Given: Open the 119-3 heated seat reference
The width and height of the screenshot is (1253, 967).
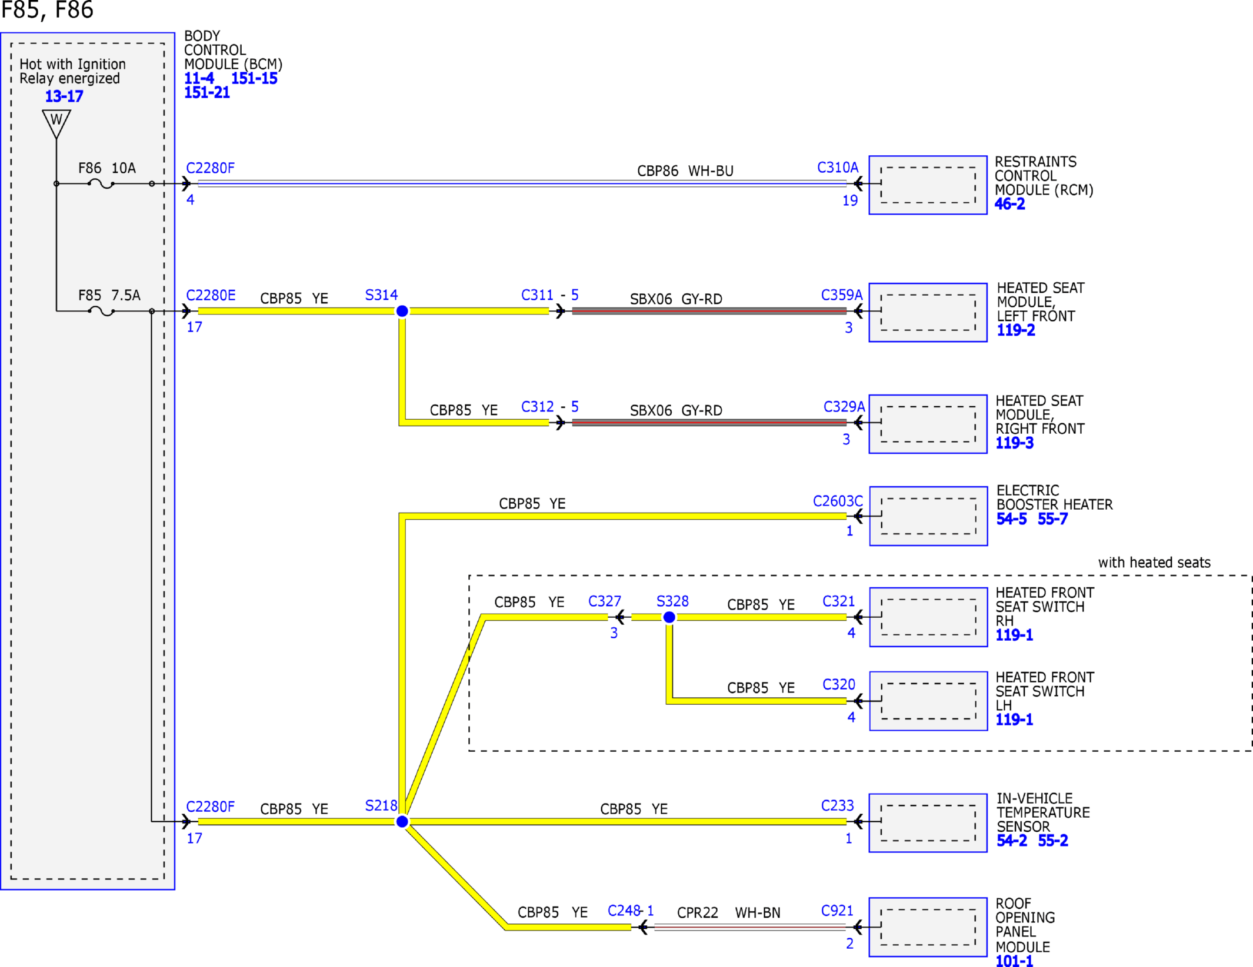Looking at the screenshot, I should click(1014, 443).
